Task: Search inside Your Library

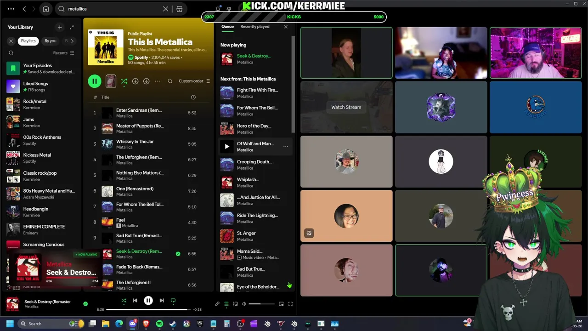Action: (x=11, y=53)
